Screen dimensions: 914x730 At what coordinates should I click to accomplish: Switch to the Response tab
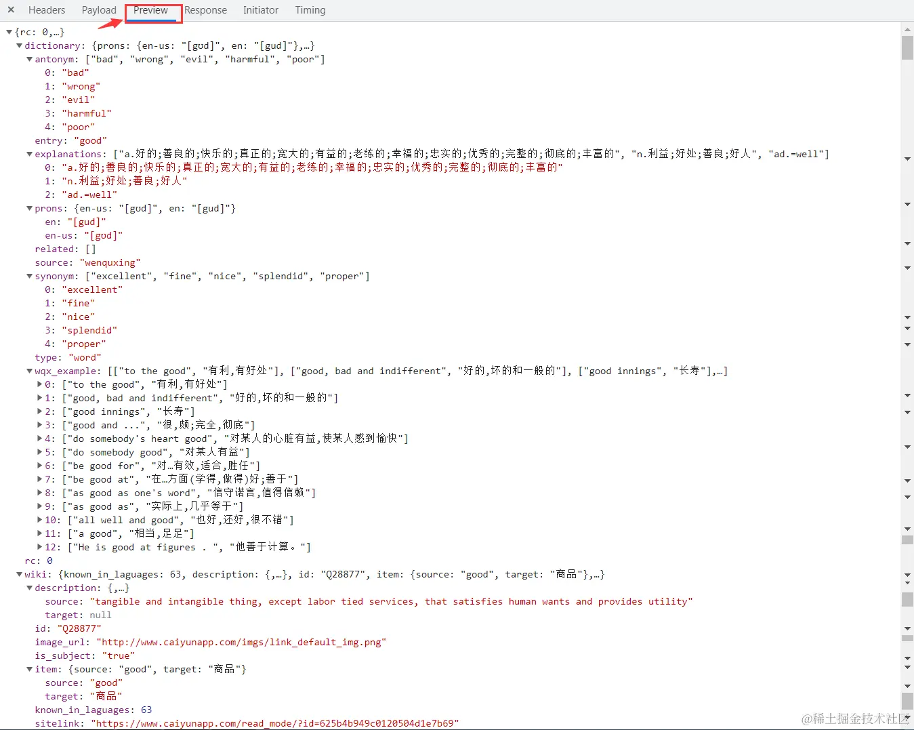(205, 10)
